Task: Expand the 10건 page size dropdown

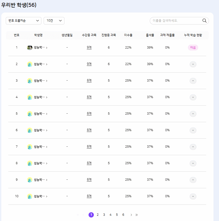Action: pos(54,21)
